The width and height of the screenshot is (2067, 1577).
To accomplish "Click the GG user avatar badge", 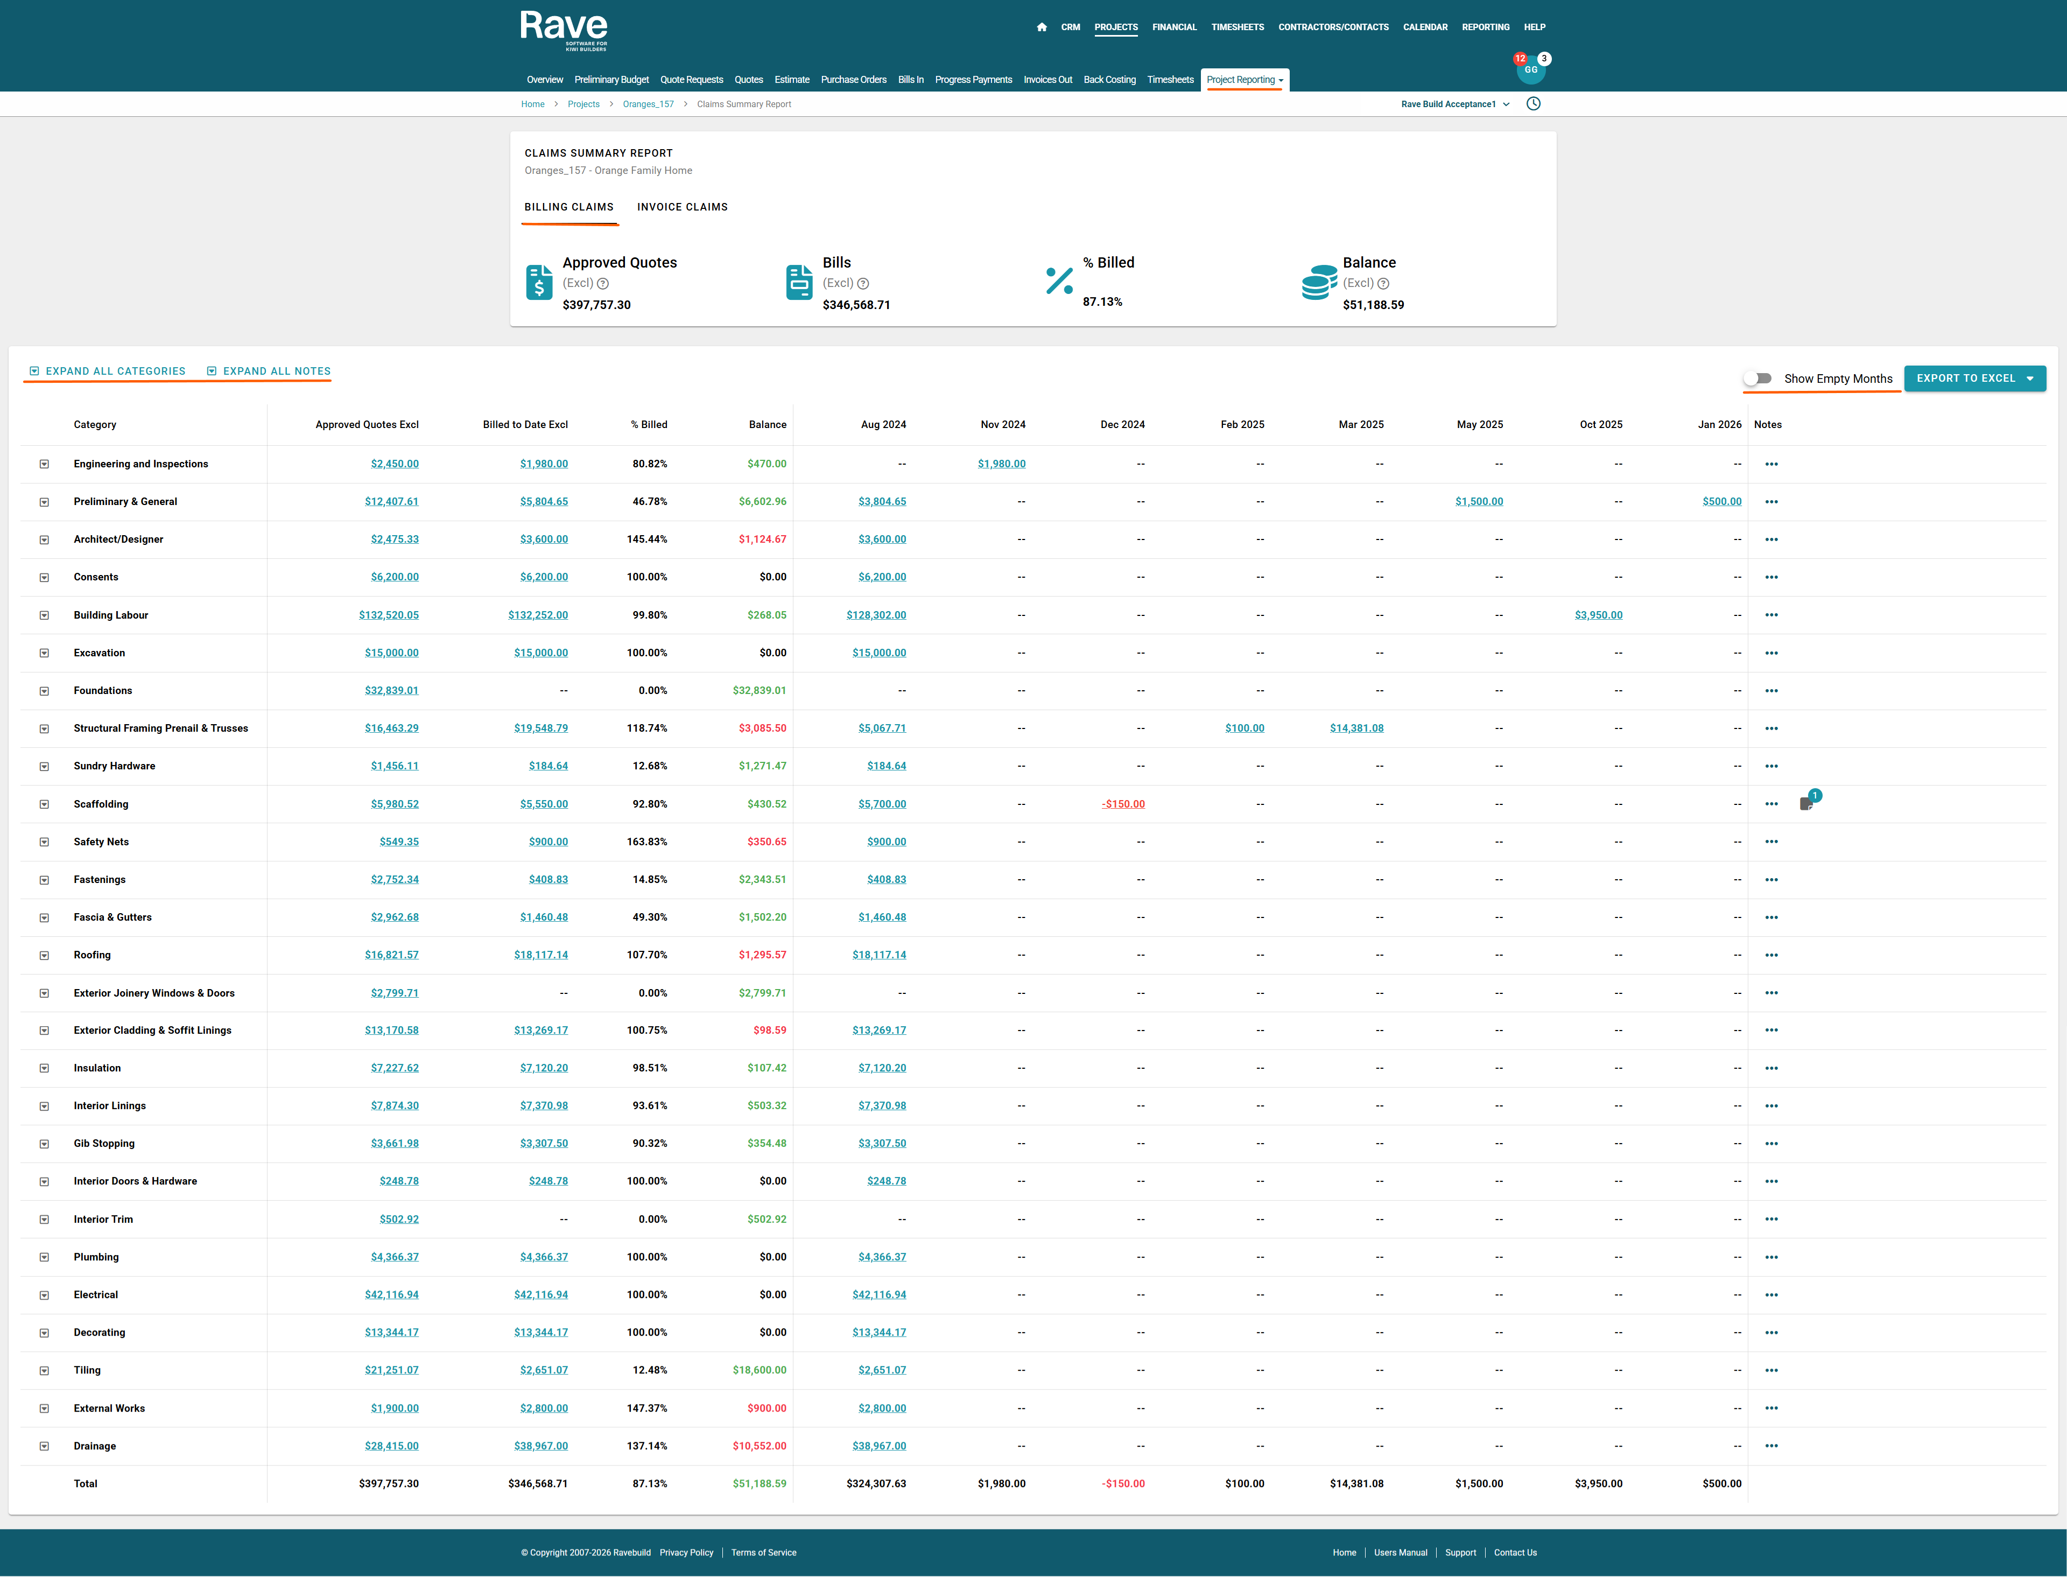I will click(x=1530, y=69).
